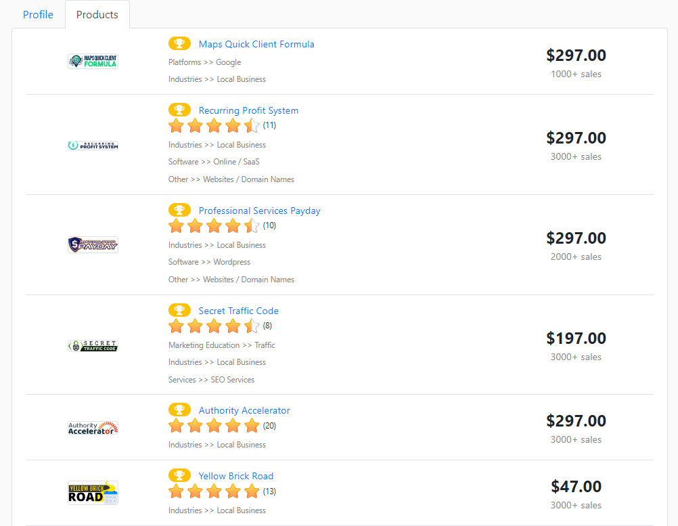Image resolution: width=678 pixels, height=526 pixels.
Task: Click trophy badge beside Recurring Profit System
Action: click(179, 110)
